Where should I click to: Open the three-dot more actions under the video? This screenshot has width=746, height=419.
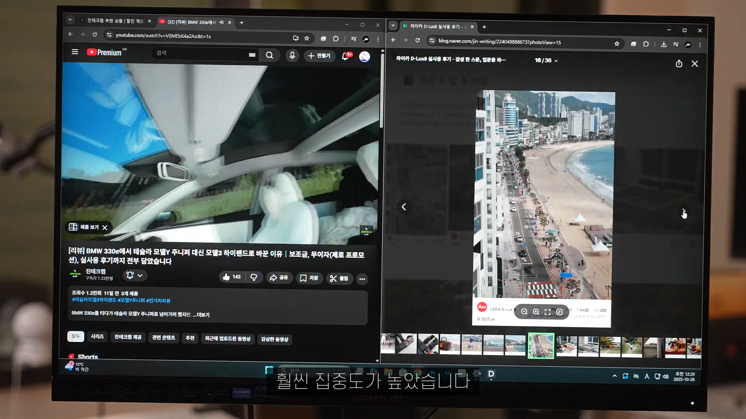click(362, 279)
